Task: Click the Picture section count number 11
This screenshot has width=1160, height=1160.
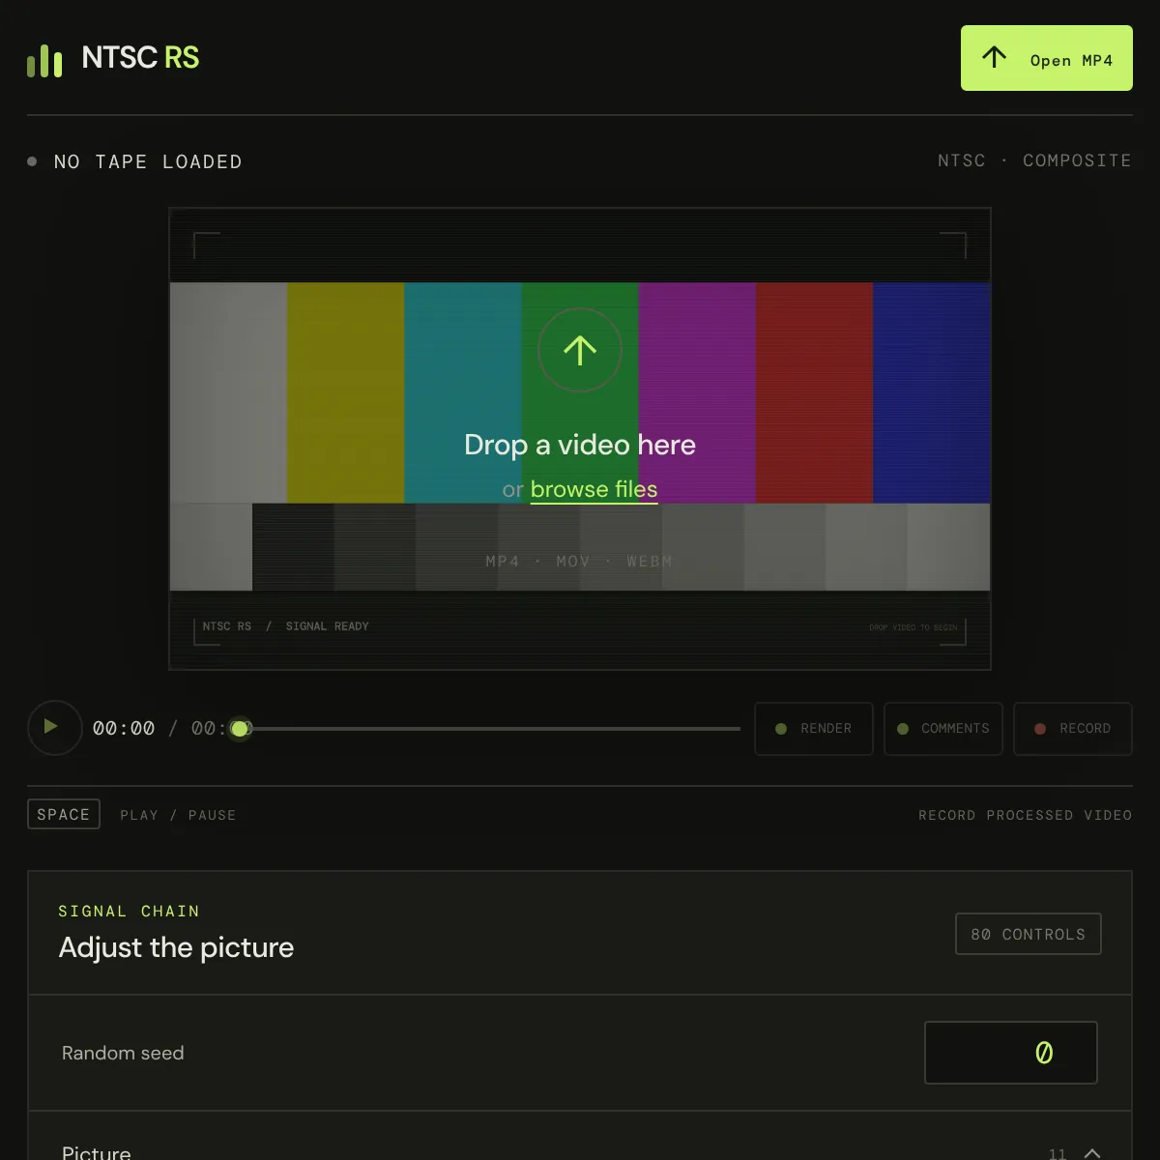Action: coord(1058,1153)
